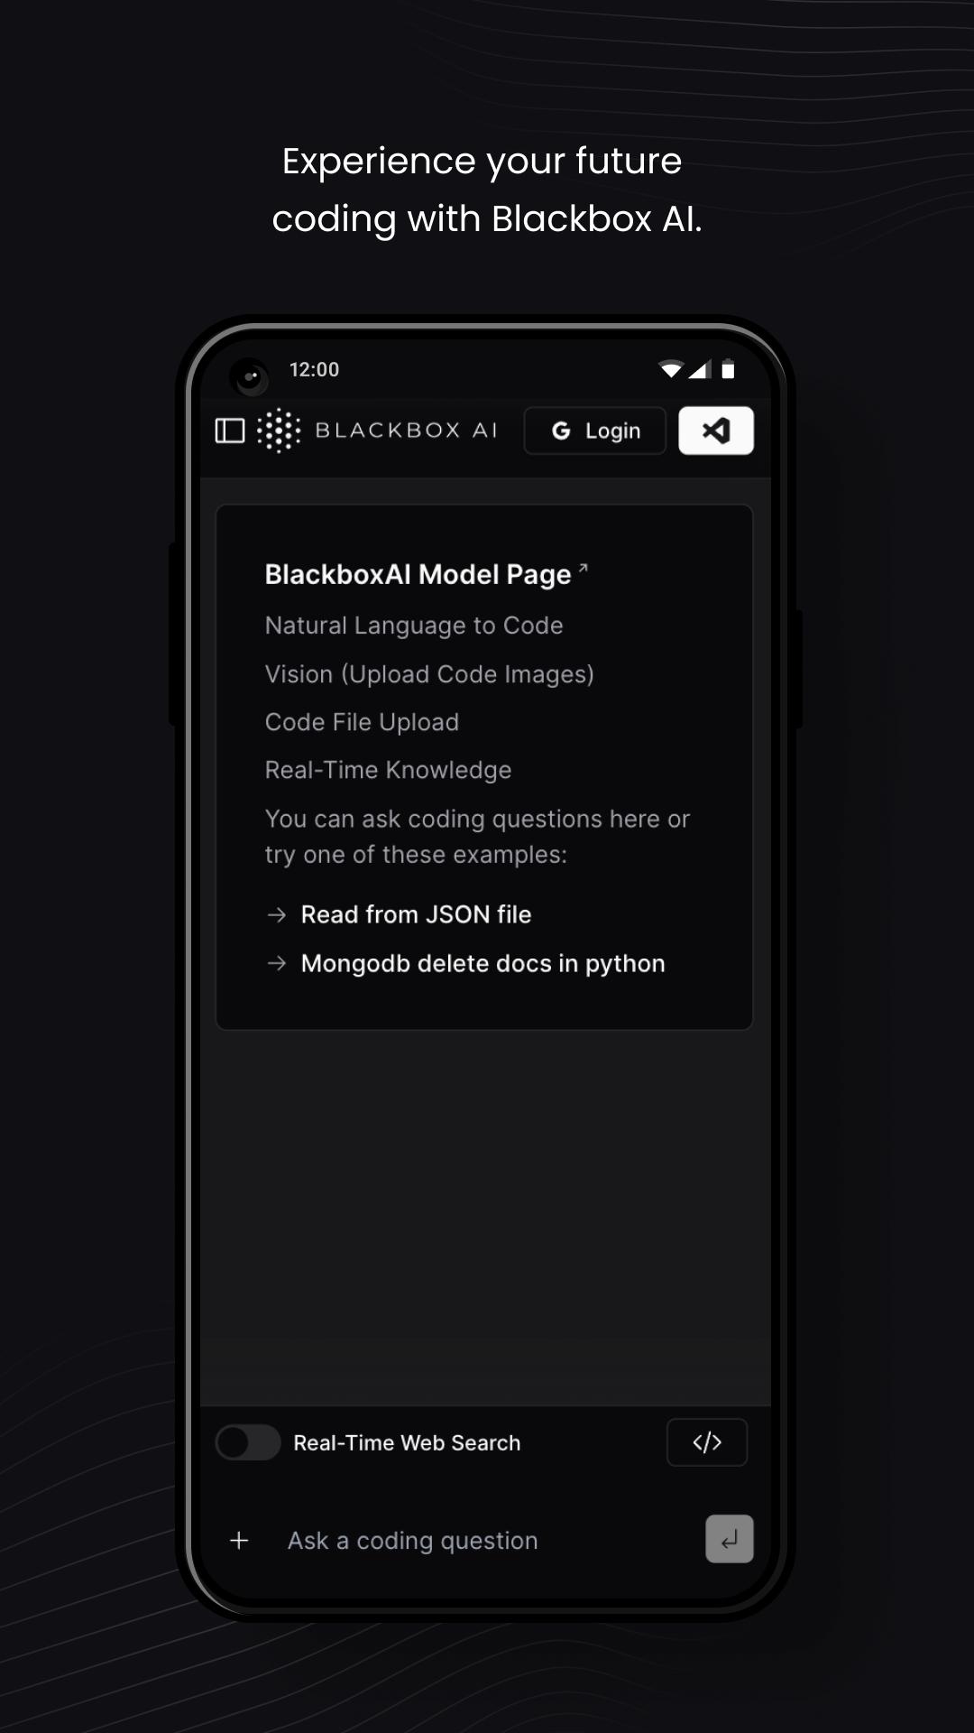
Task: Select the Read from JSON file example
Action: click(416, 914)
